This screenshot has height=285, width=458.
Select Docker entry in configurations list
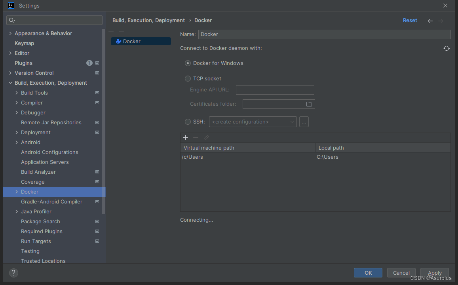click(141, 41)
